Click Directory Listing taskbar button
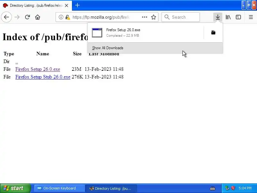The image size is (257, 193). [111, 188]
